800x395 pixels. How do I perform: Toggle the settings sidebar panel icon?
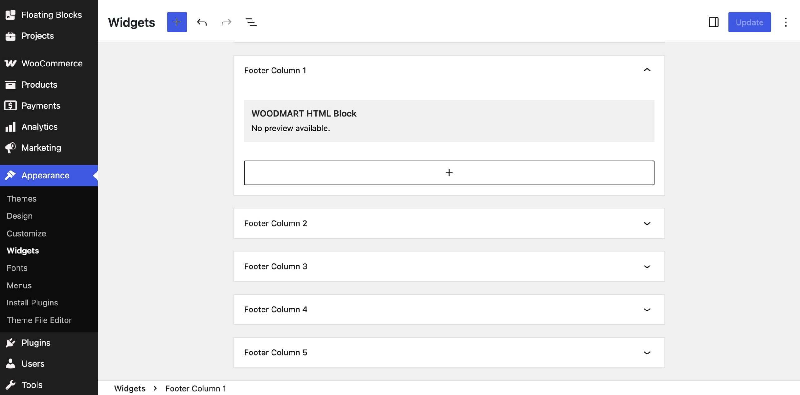tap(713, 22)
